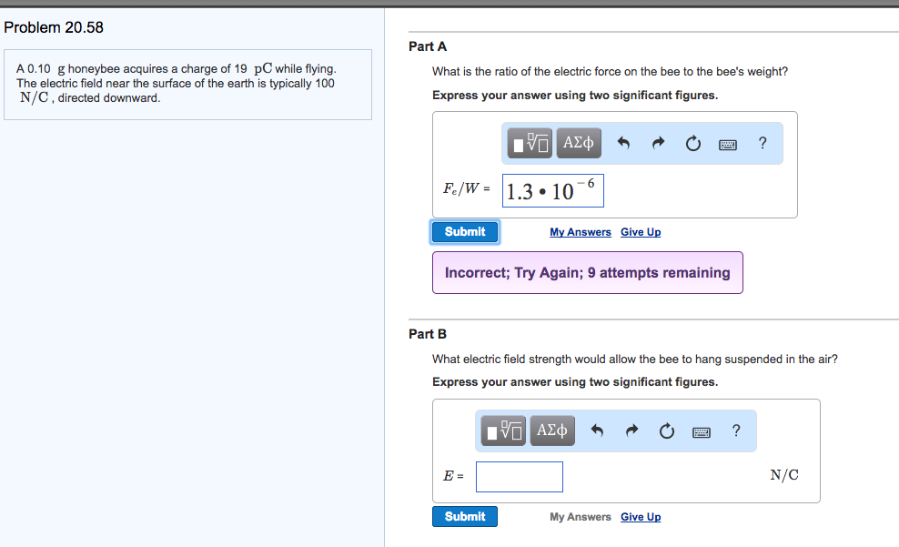899x547 pixels.
Task: Open keyboard shortcuts for Part A
Action: coord(728,144)
